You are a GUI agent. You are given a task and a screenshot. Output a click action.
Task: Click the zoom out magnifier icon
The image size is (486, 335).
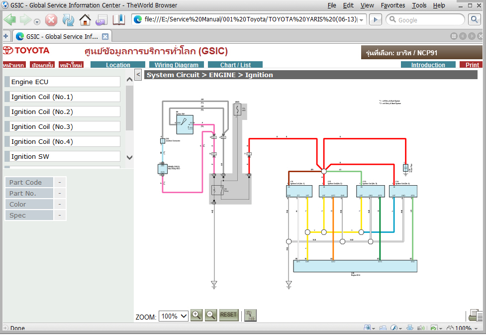(211, 315)
